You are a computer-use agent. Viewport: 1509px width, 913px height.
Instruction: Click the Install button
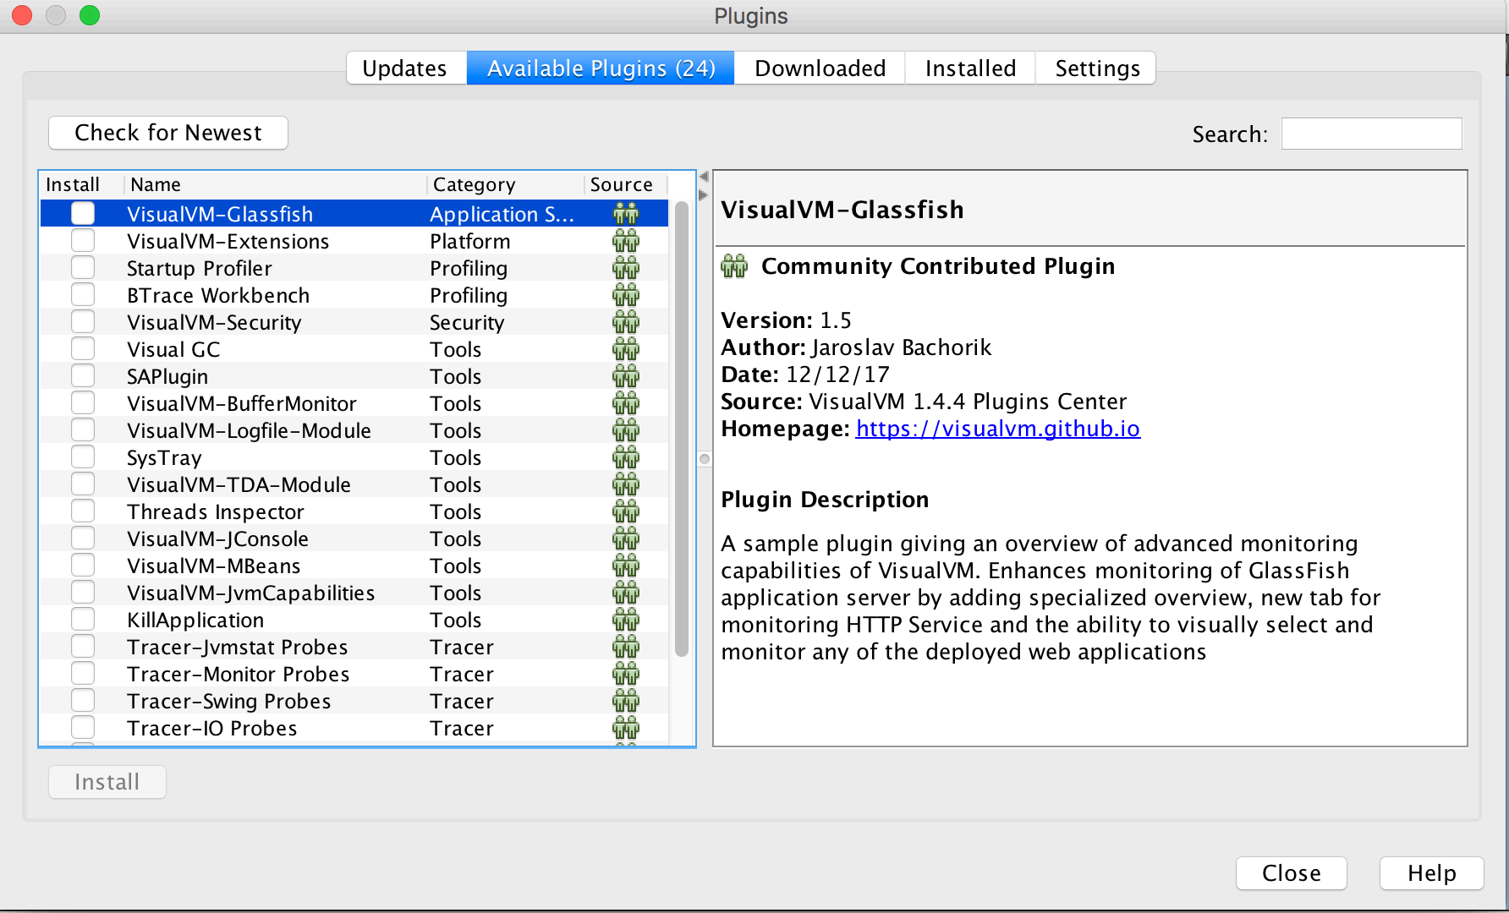[107, 782]
